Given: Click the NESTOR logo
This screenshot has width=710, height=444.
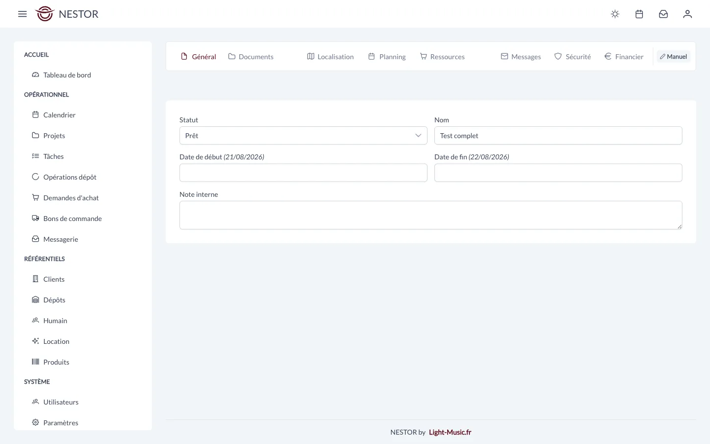Looking at the screenshot, I should point(67,14).
